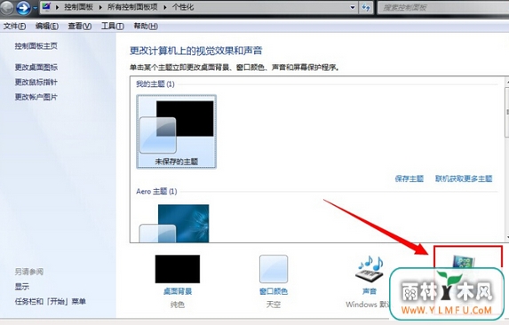Open the 显示 link under 另请参阅
509x325 pixels.
coord(21,287)
